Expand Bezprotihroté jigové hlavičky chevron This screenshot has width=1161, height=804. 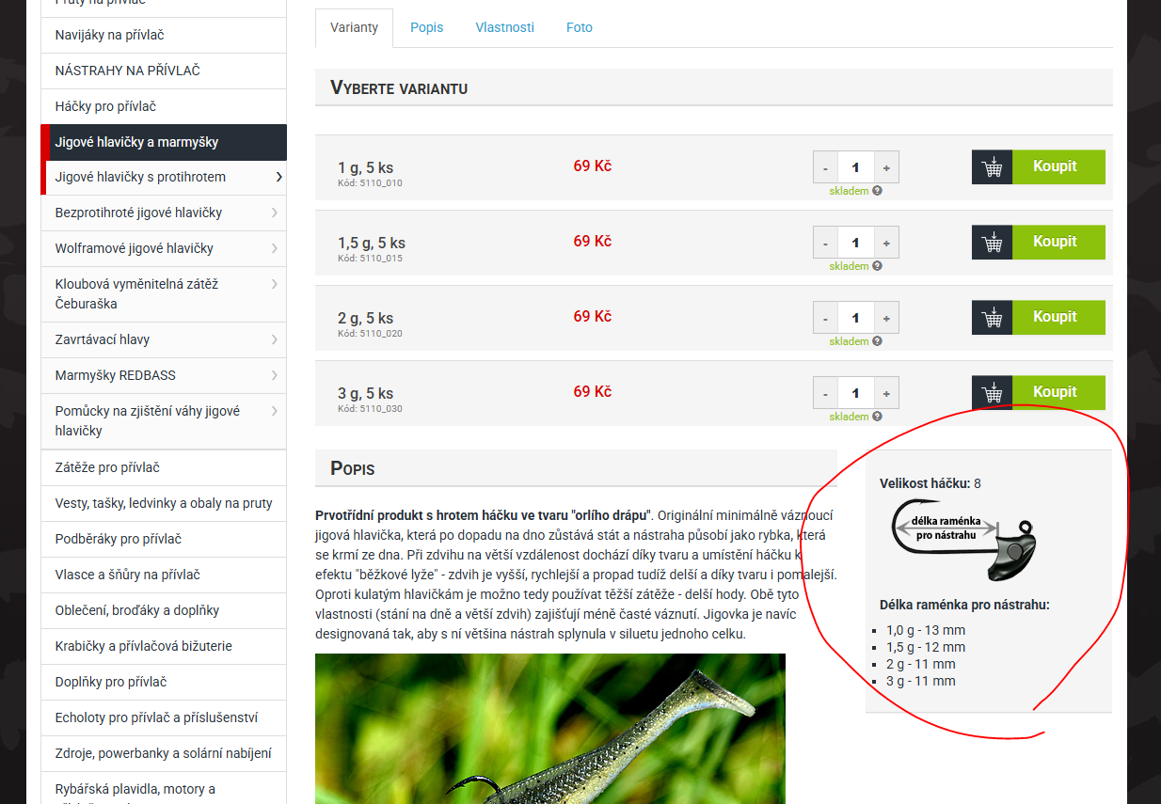274,213
